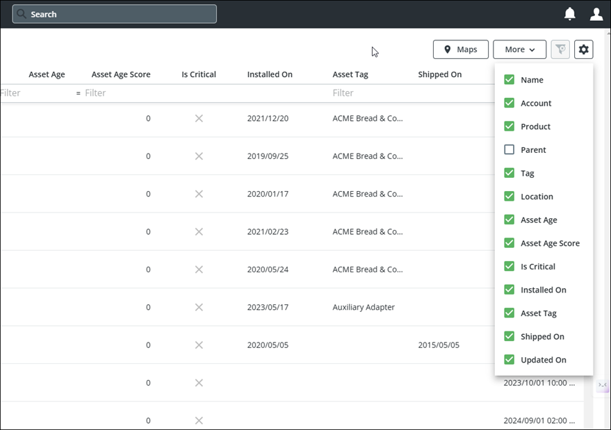Focus the Search input field
This screenshot has width=611, height=430.
(x=114, y=14)
